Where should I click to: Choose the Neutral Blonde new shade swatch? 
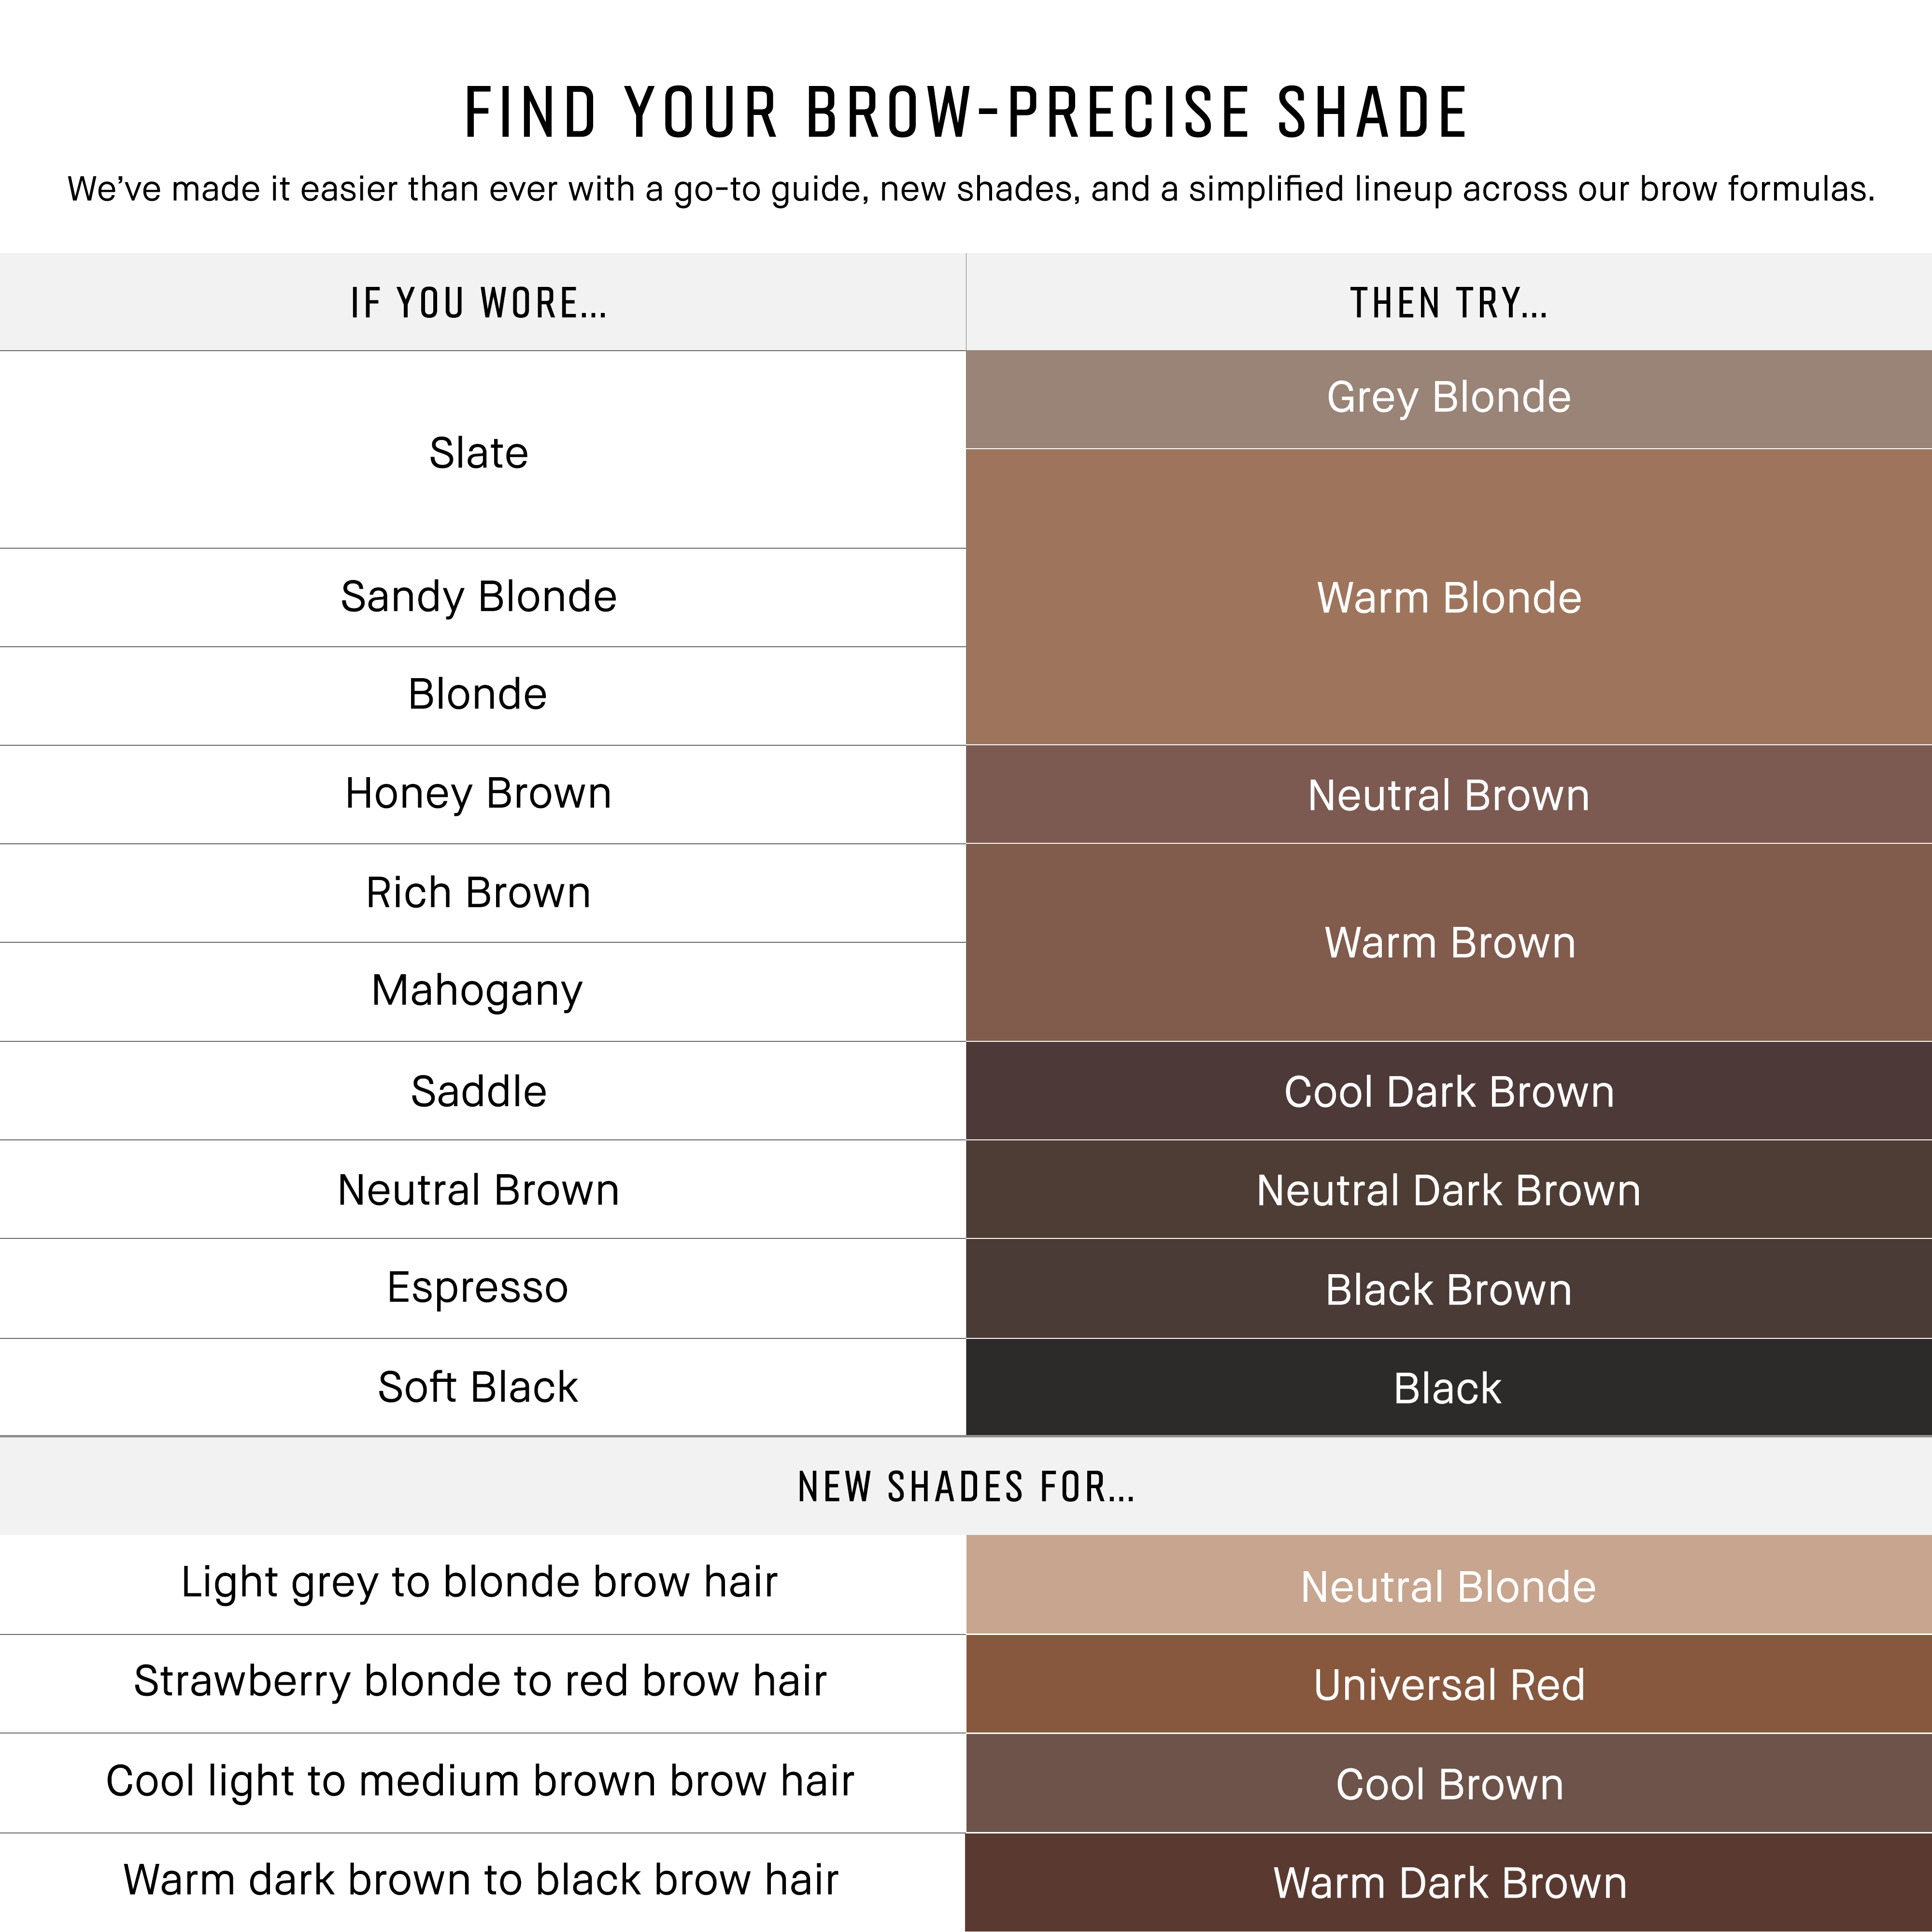pos(1448,1586)
